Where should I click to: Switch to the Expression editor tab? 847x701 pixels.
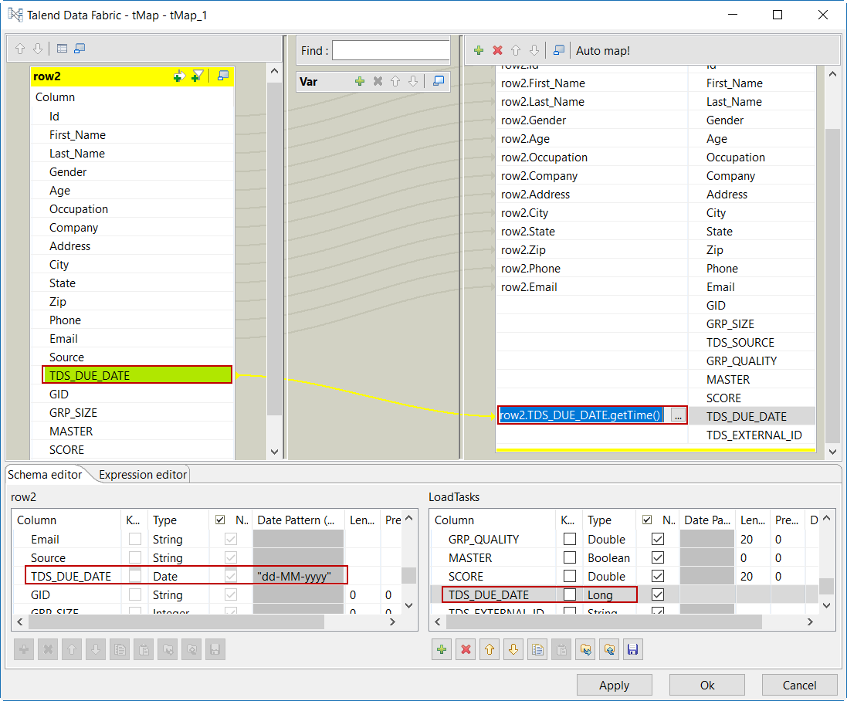pyautogui.click(x=143, y=474)
